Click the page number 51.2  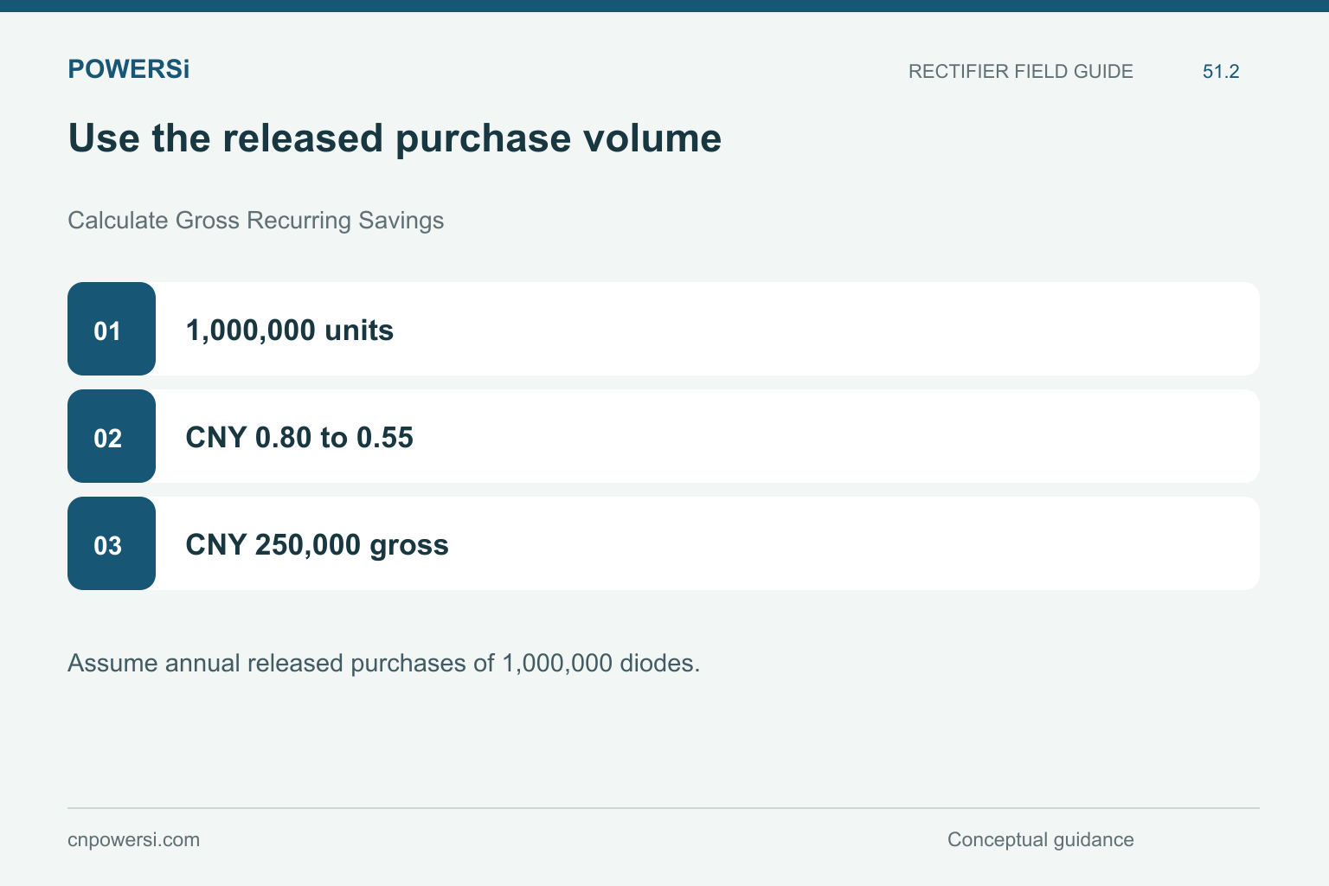tap(1221, 71)
